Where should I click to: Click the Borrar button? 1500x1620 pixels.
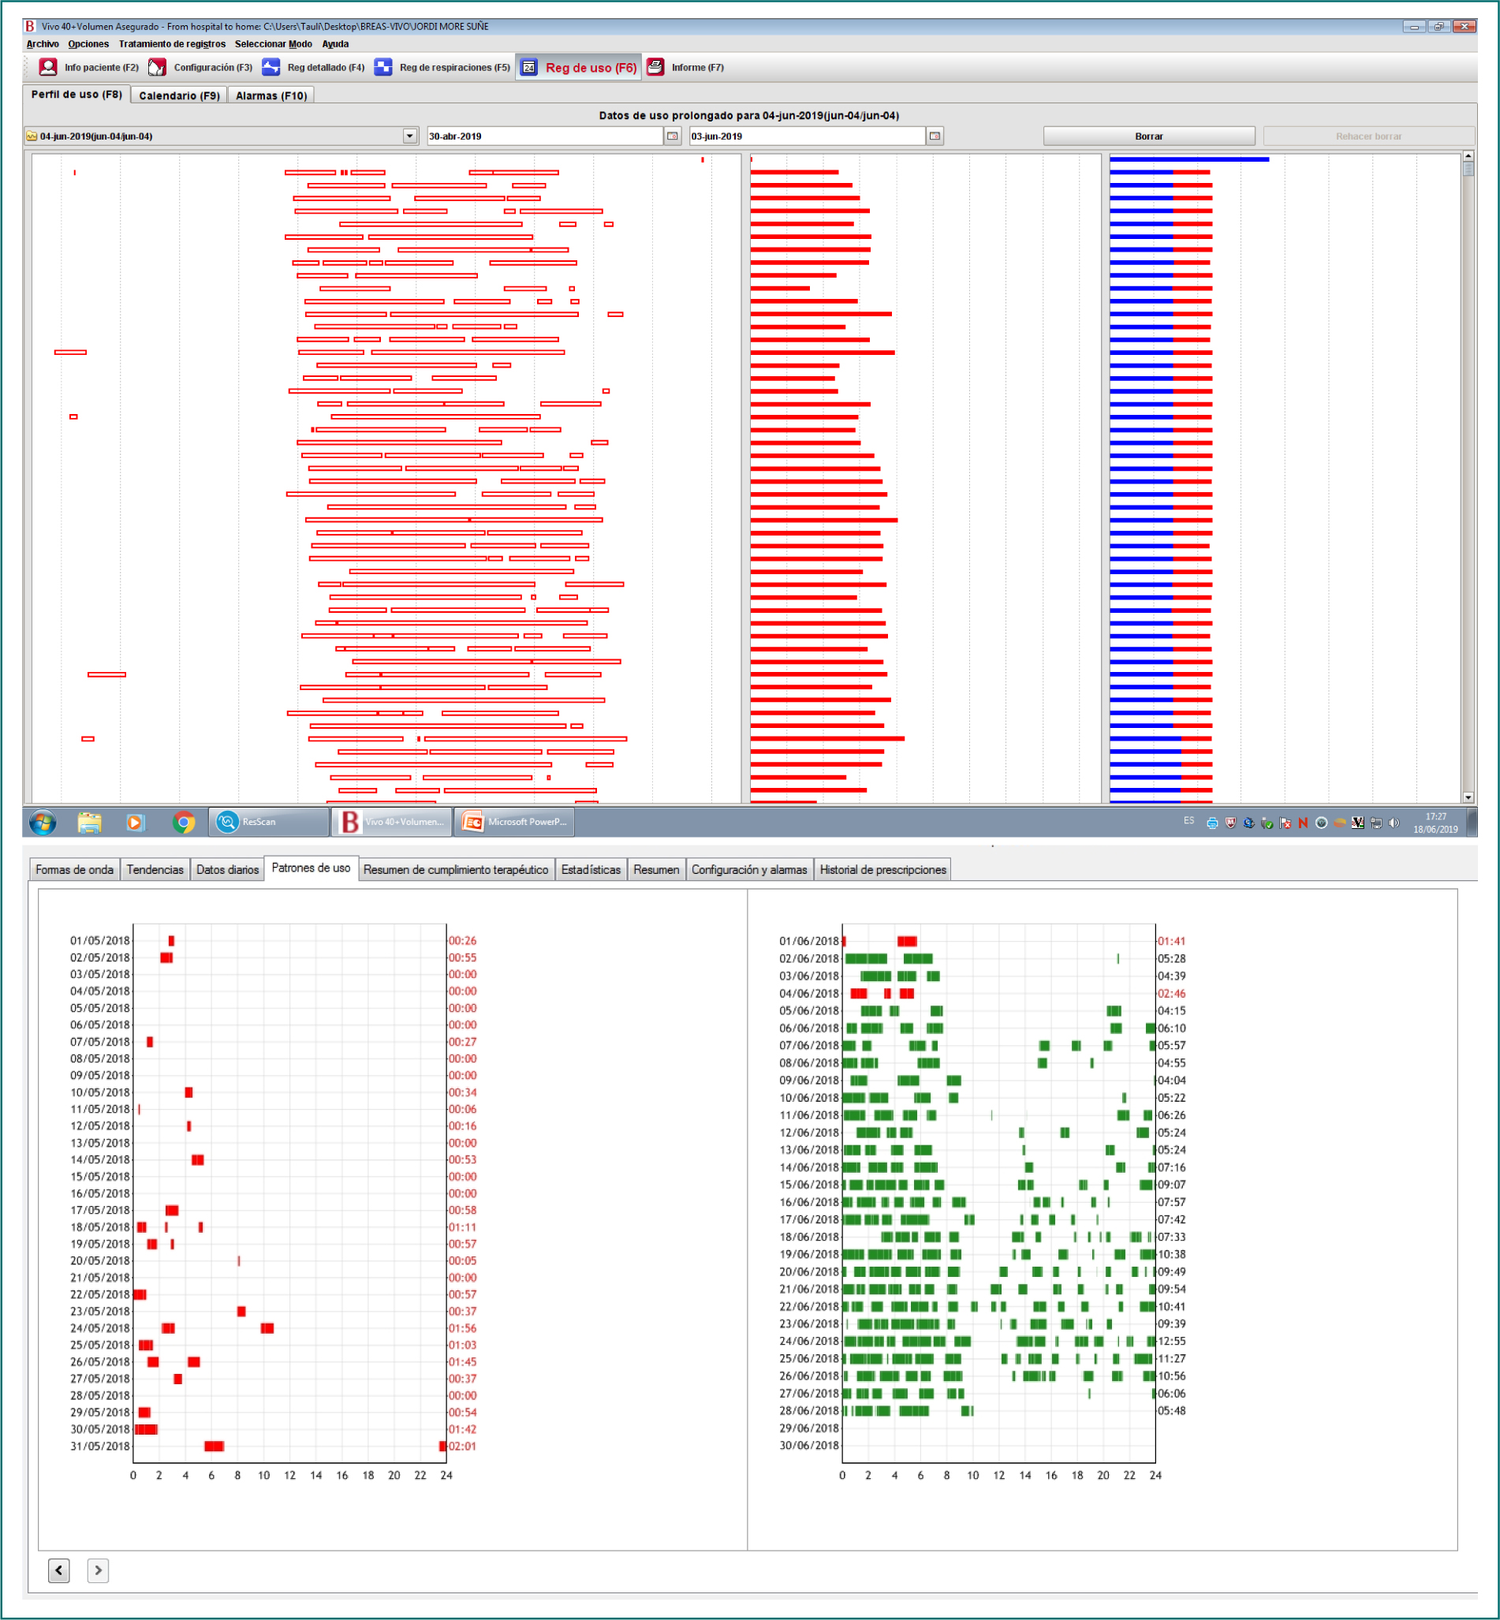click(1148, 136)
